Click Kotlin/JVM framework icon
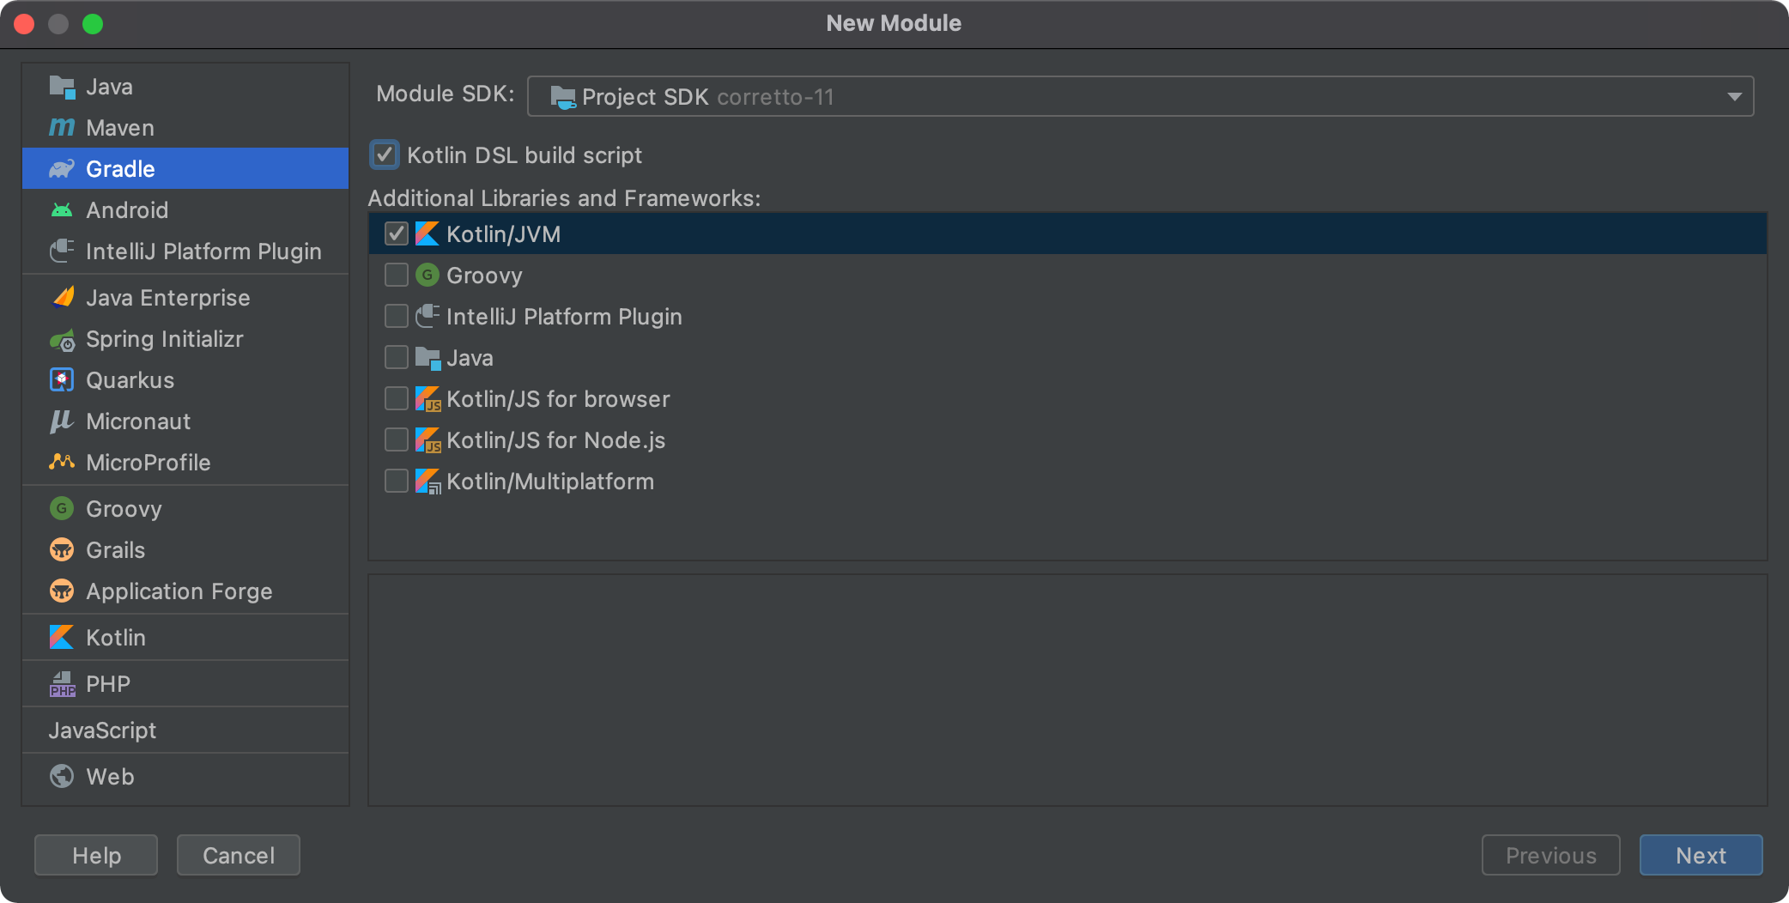Viewport: 1789px width, 903px height. (428, 234)
